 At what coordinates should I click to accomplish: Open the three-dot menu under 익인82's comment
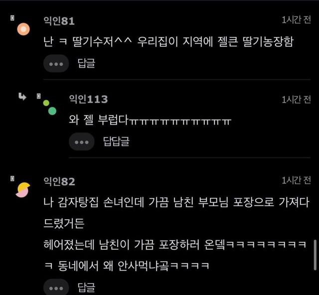coord(56,287)
